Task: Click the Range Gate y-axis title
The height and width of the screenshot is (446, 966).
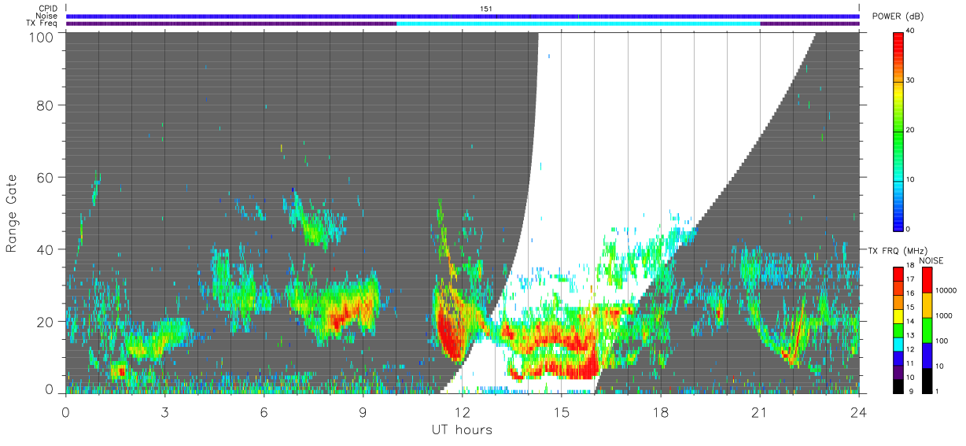Action: (12, 214)
